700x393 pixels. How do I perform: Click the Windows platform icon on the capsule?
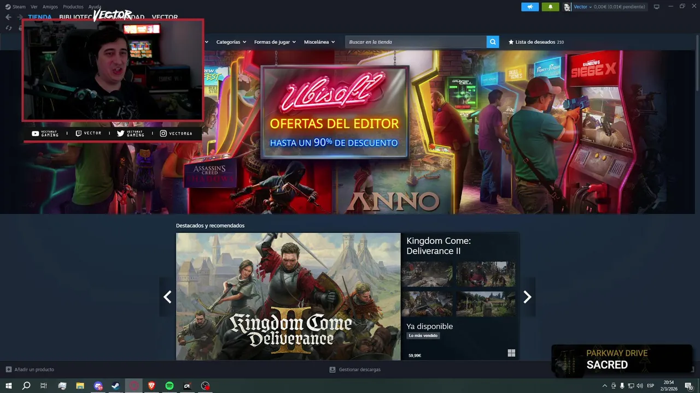pyautogui.click(x=511, y=353)
